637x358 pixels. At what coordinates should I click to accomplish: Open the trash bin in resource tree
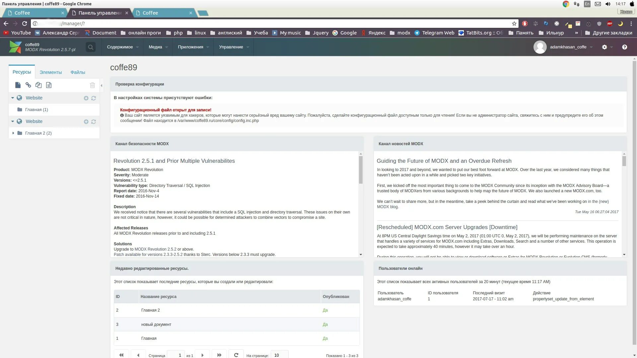92,85
